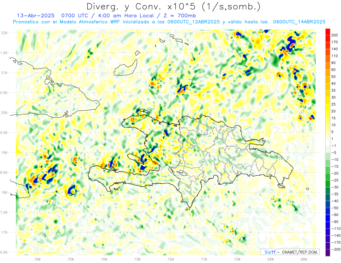This screenshot has width=341, height=263.
Task: Click the '18N' latitude label
Action: pyautogui.click(x=5, y=192)
